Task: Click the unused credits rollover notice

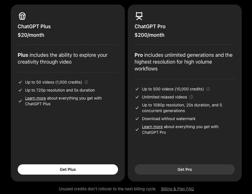Action: (x=107, y=189)
